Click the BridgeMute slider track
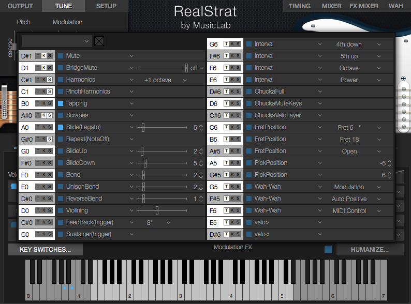This screenshot has width=411, height=304. coord(162,68)
